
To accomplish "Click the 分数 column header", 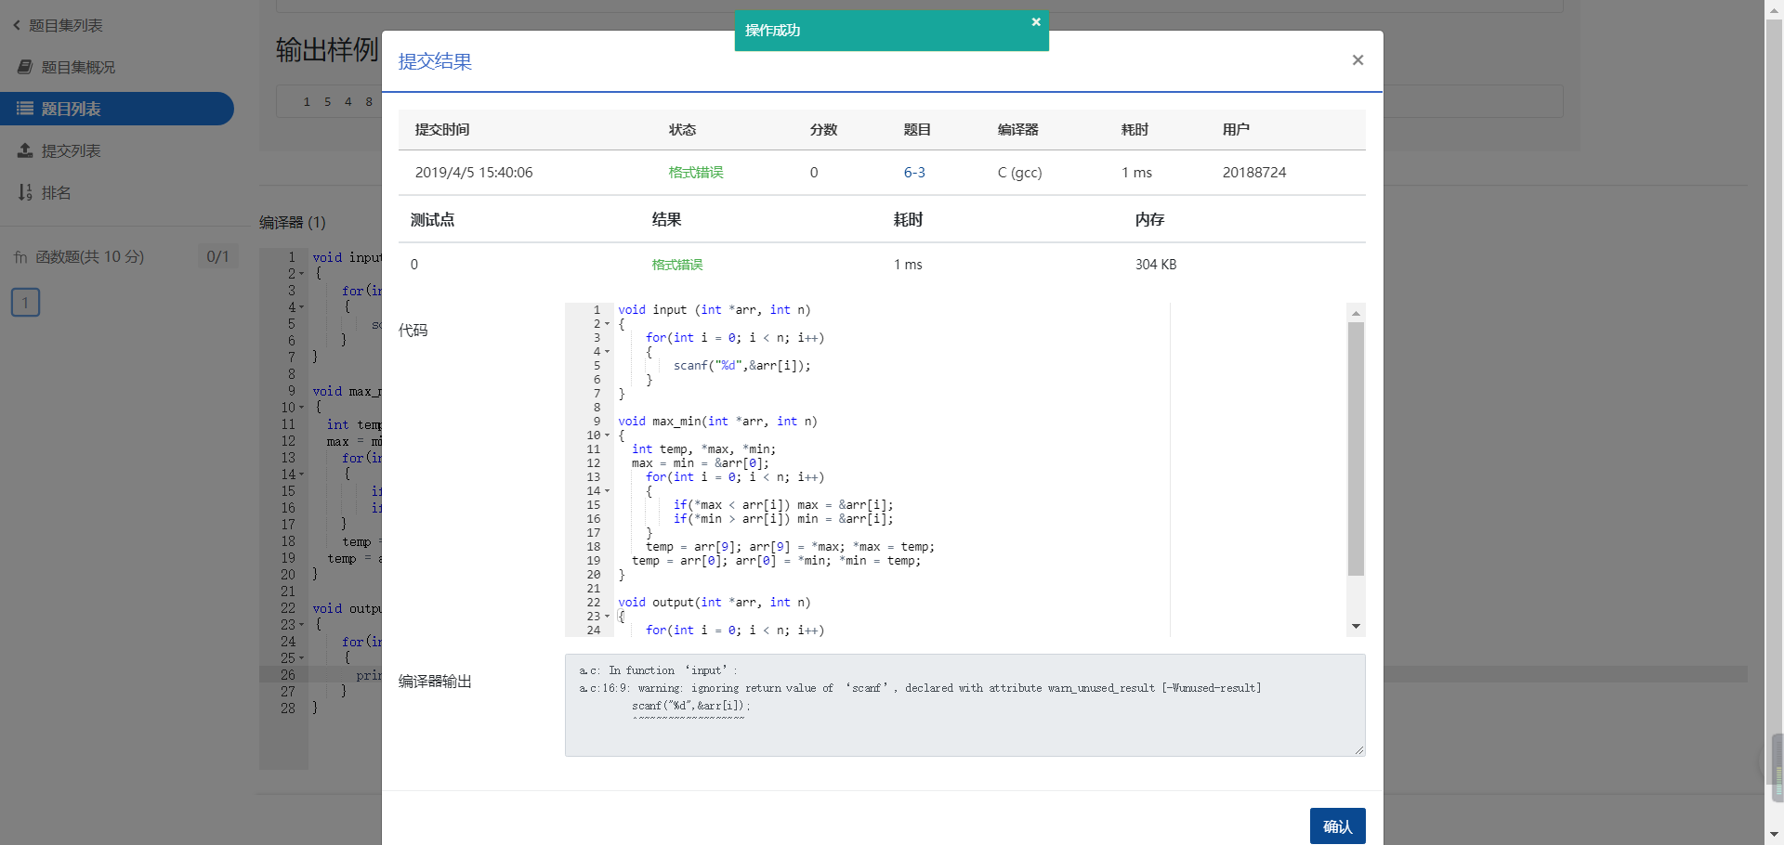I will tap(823, 130).
